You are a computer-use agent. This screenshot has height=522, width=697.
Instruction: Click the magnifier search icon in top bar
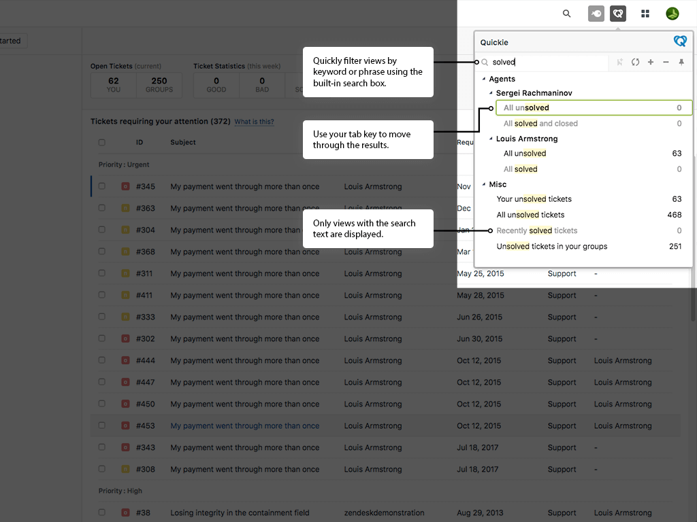(x=566, y=14)
